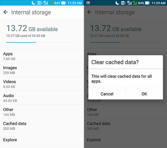167x148 pixels.
Task: Tap the back arrow on the left Internal storage screen
Action: click(6, 12)
